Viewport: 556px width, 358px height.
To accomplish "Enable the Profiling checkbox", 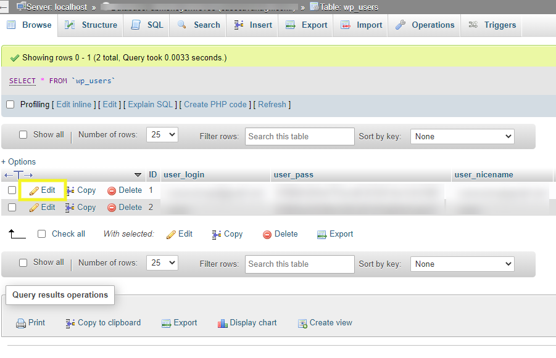I will point(10,105).
